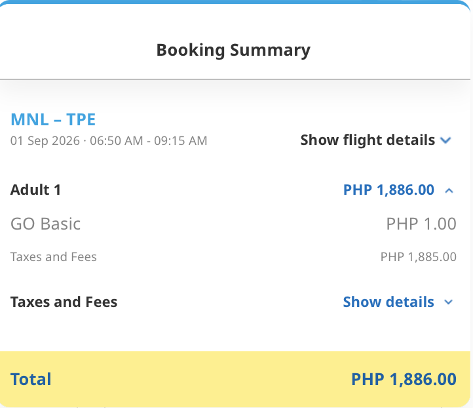473x408 pixels.
Task: Expand Show flight details
Action: [375, 140]
